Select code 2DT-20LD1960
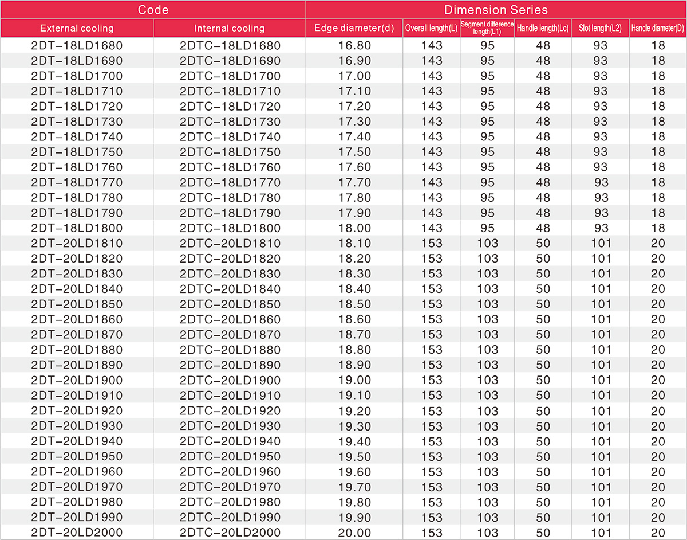The height and width of the screenshot is (540, 687). [77, 471]
